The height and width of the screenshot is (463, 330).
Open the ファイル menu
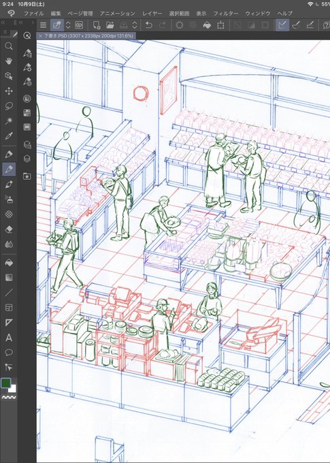tap(33, 14)
